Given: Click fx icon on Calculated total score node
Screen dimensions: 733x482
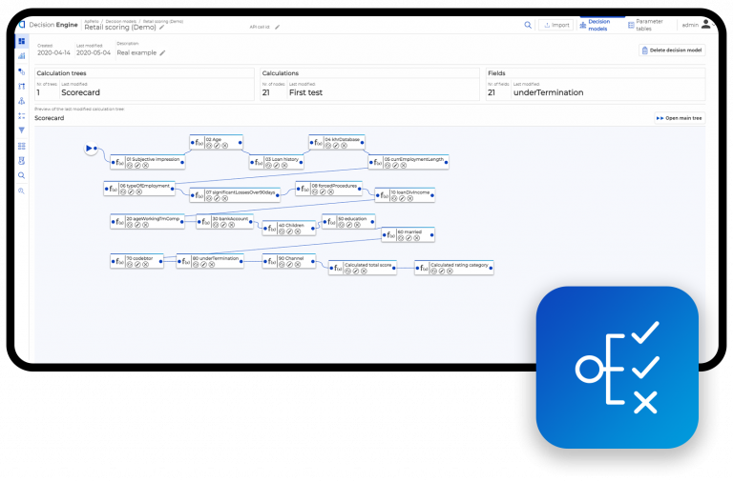Looking at the screenshot, I should pos(338,270).
